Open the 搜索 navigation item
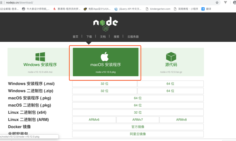This screenshot has height=141, width=236. pyautogui.click(x=116, y=37)
